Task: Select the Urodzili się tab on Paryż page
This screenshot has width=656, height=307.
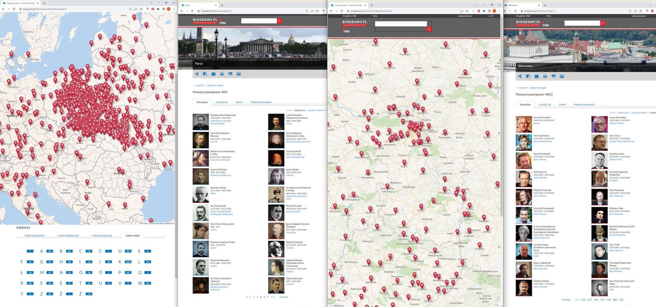Action: pos(221,102)
